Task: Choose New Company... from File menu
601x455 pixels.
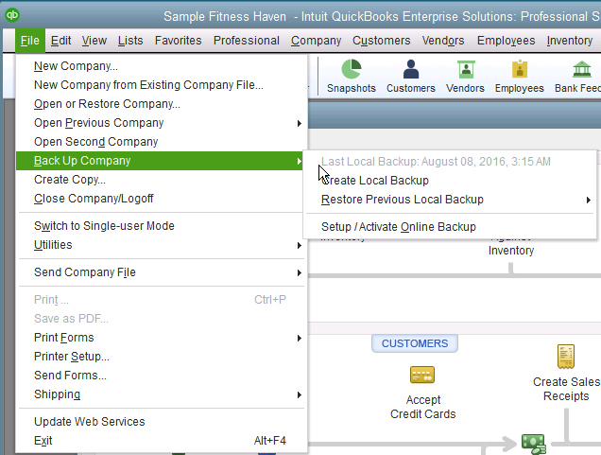Action: coord(161,66)
